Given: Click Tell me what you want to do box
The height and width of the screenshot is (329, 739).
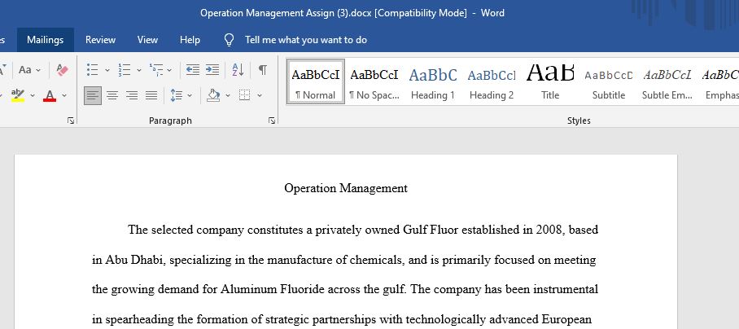Looking at the screenshot, I should (306, 40).
